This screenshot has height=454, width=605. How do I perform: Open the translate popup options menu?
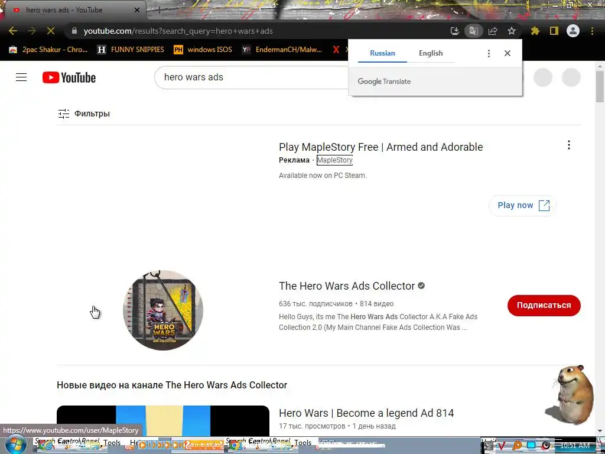tap(489, 53)
